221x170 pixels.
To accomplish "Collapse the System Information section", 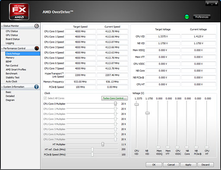I will (x=2, y=87).
